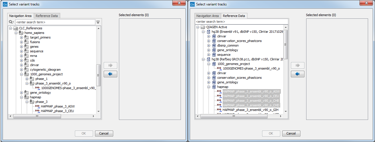Click the blue remove arrow in left dialog

pyautogui.click(x=110, y=74)
